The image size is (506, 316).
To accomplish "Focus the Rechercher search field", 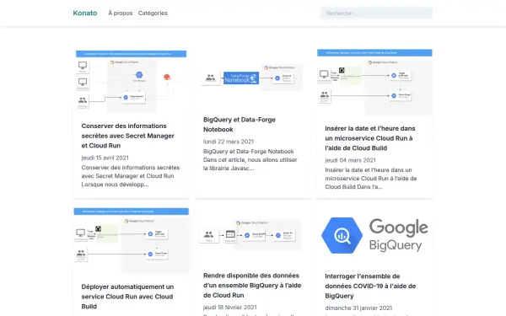I will (376, 13).
